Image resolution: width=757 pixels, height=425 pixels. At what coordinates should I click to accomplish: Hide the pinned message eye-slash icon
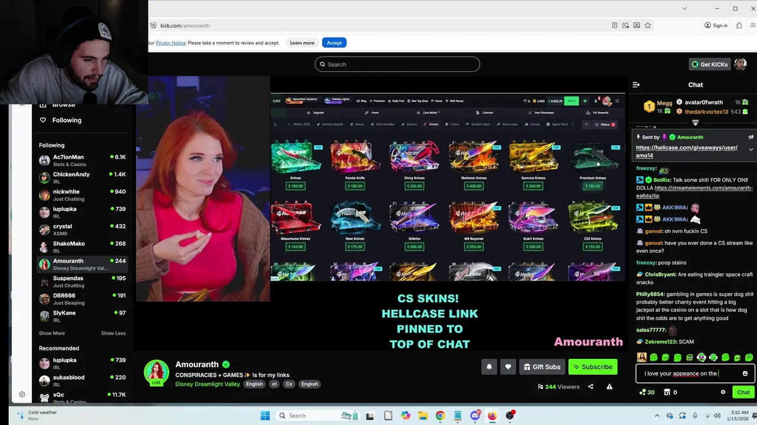coord(751,137)
